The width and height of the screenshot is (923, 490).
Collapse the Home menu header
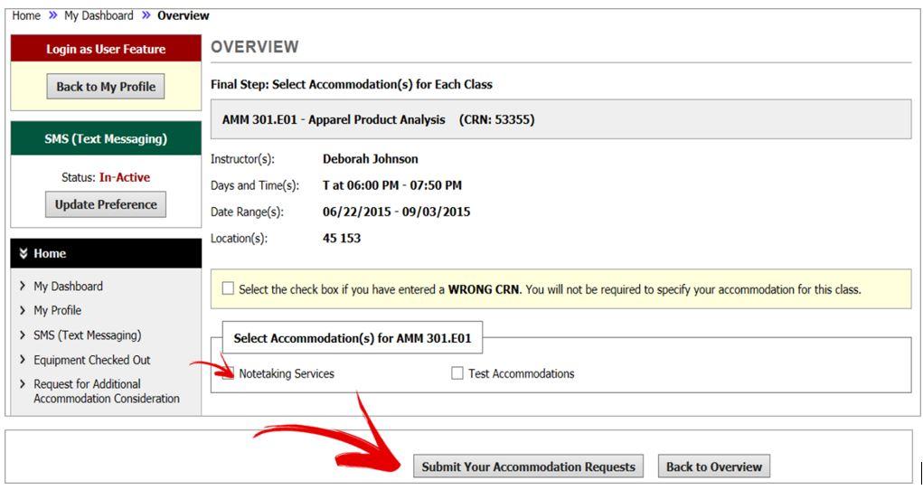pos(106,253)
